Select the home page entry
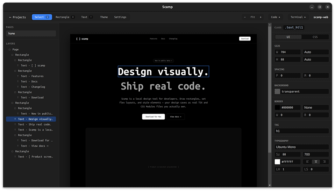 pyautogui.click(x=31, y=33)
